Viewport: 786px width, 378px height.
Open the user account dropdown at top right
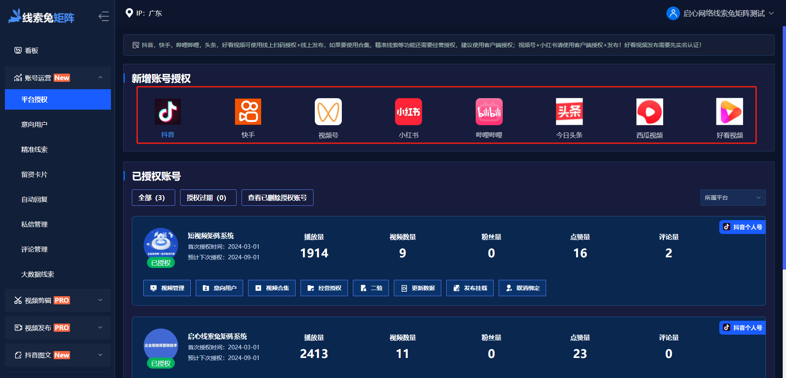[x=721, y=13]
